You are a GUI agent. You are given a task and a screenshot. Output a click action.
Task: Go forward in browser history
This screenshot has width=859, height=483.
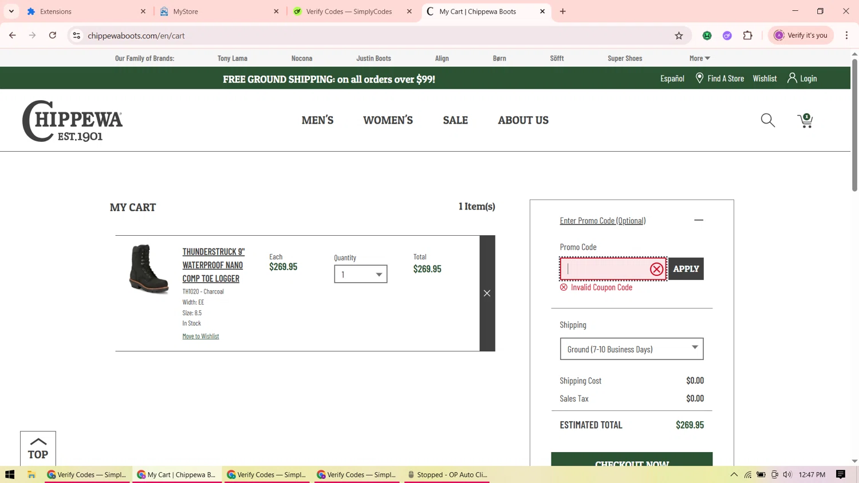33,35
